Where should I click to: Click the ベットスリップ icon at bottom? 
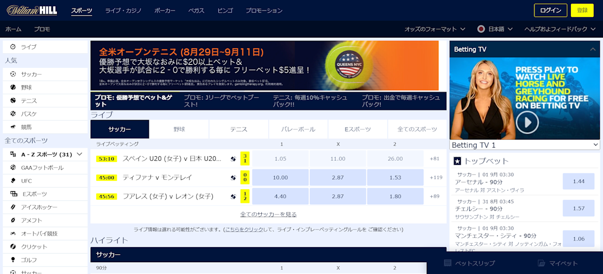[447, 263]
